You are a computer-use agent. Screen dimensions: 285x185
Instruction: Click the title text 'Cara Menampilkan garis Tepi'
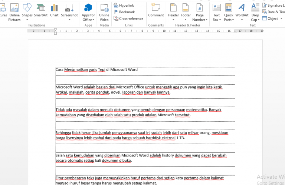[x=80, y=70]
